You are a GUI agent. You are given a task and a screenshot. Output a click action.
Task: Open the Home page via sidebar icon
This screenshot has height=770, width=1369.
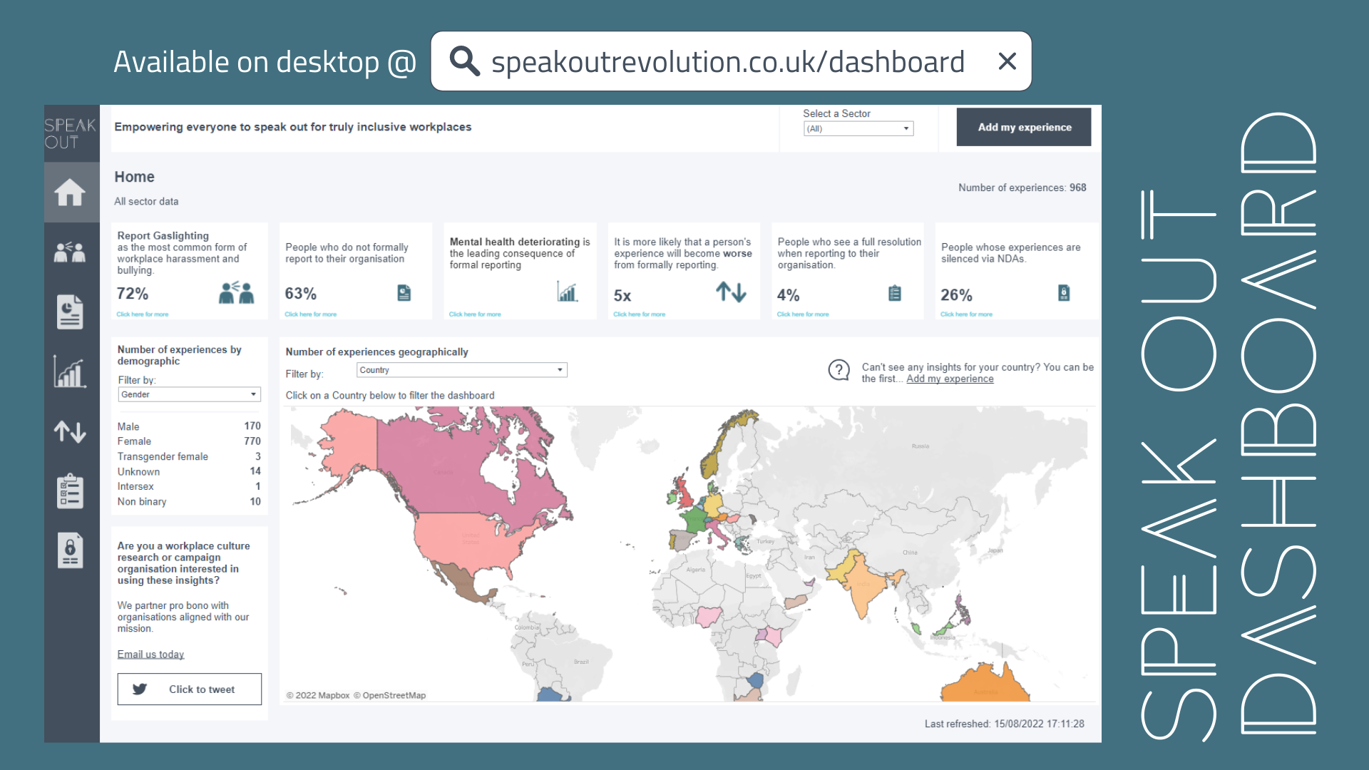[71, 192]
